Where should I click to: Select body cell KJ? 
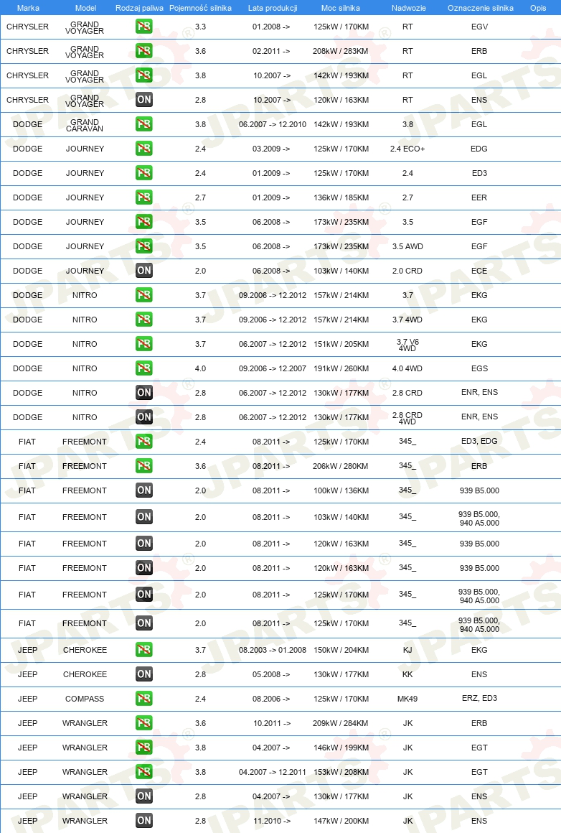pos(407,651)
